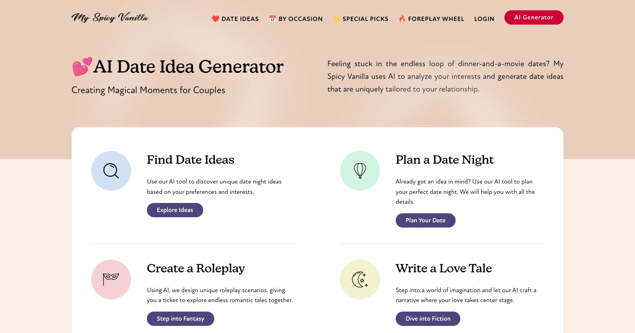The width and height of the screenshot is (635, 333).
Task: Click the hot air balloon icon
Action: point(360,171)
